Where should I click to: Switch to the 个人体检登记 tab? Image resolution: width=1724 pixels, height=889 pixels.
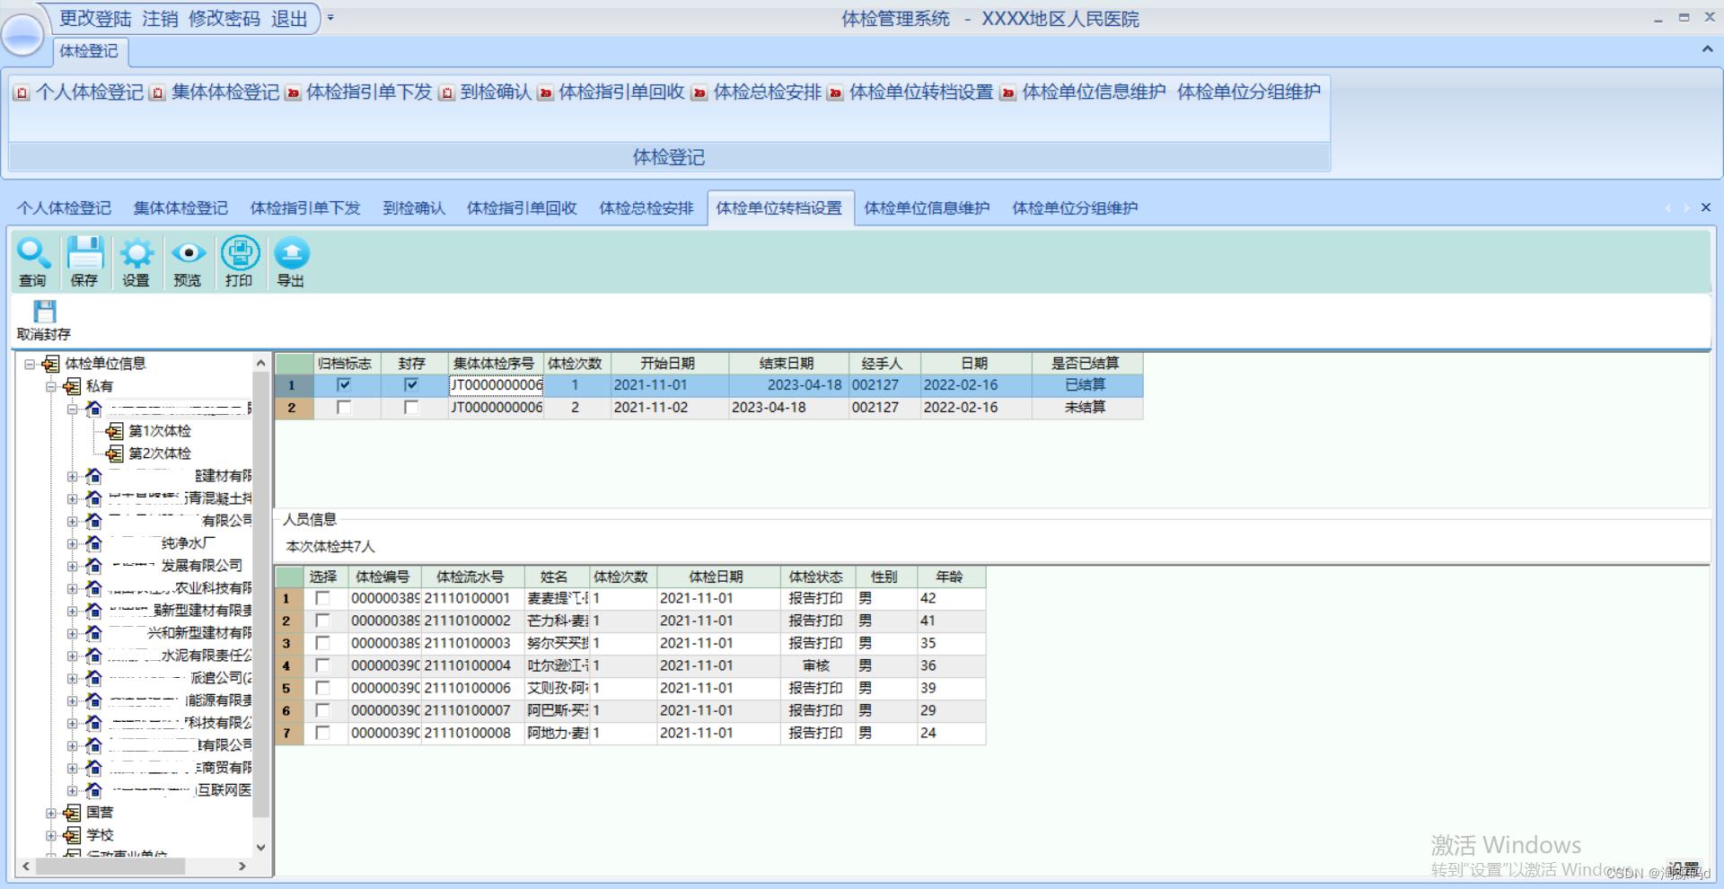(64, 208)
